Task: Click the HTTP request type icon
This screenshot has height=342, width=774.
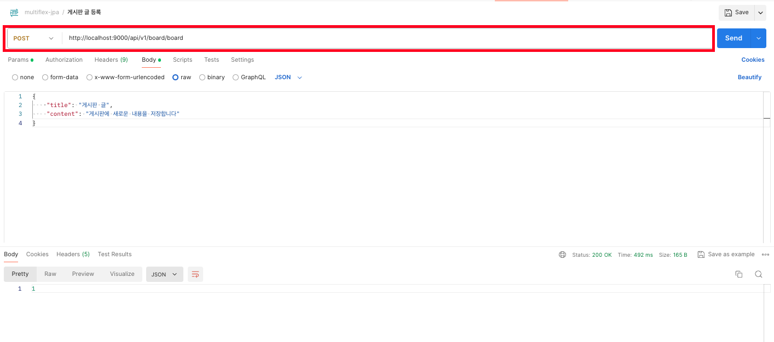Action: tap(14, 12)
